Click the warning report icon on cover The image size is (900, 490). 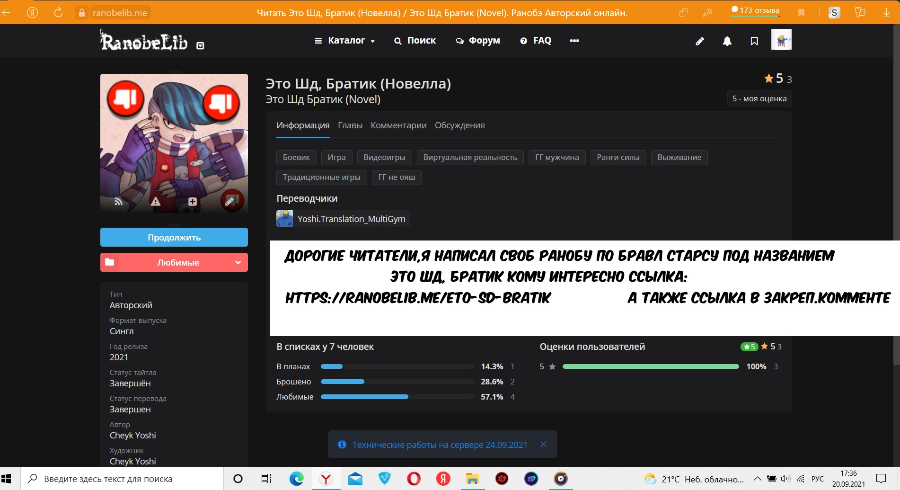[x=155, y=202]
